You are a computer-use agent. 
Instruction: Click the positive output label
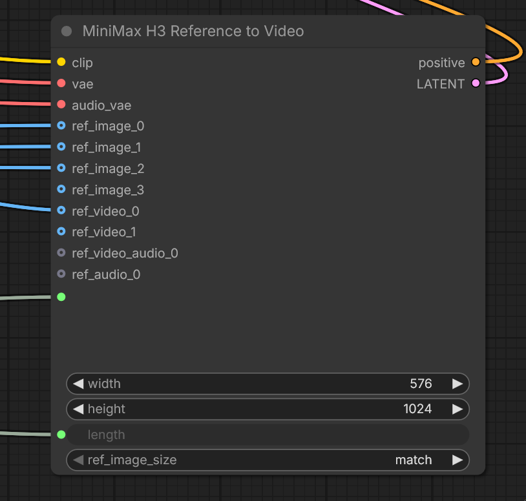click(x=441, y=63)
